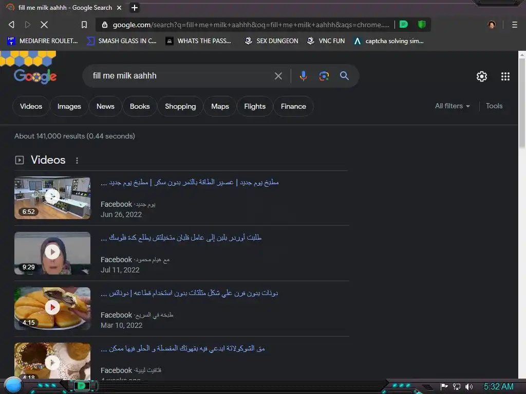The height and width of the screenshot is (394, 526).
Task: Open the Jul 11, 2022 video title link
Action: point(181,238)
